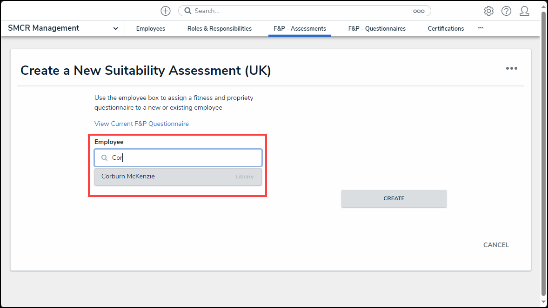548x308 pixels.
Task: Switch to the Employees tab
Action: [150, 28]
